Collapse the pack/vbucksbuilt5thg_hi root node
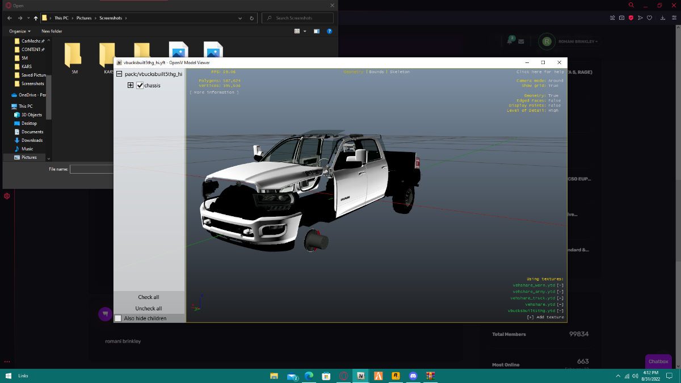This screenshot has width=681, height=383. click(119, 74)
